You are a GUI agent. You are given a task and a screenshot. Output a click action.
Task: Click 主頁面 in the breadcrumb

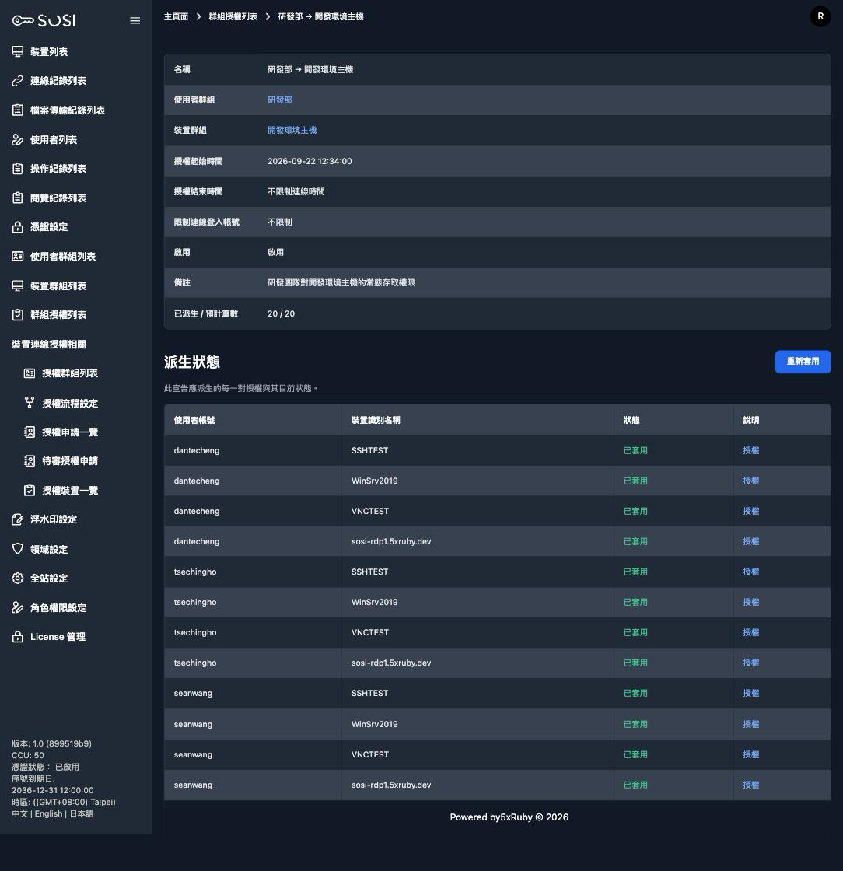[x=176, y=16]
